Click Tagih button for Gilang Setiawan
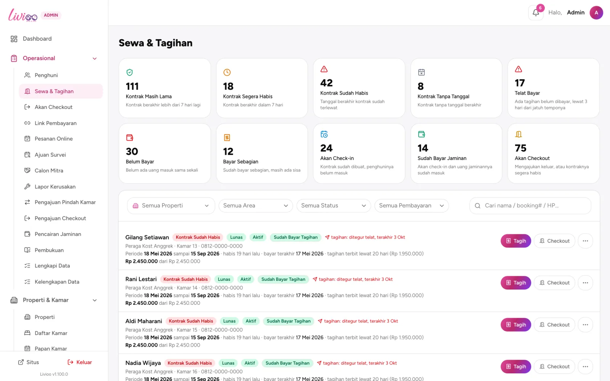 coord(516,241)
